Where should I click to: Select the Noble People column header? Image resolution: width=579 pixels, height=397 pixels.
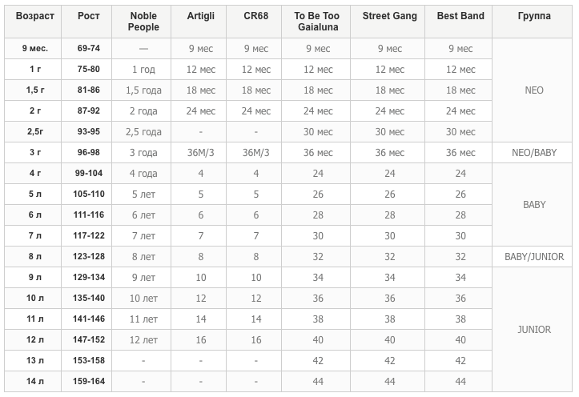pos(144,22)
